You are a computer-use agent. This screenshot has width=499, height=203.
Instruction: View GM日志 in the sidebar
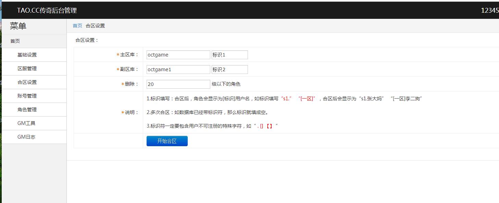tap(26, 137)
